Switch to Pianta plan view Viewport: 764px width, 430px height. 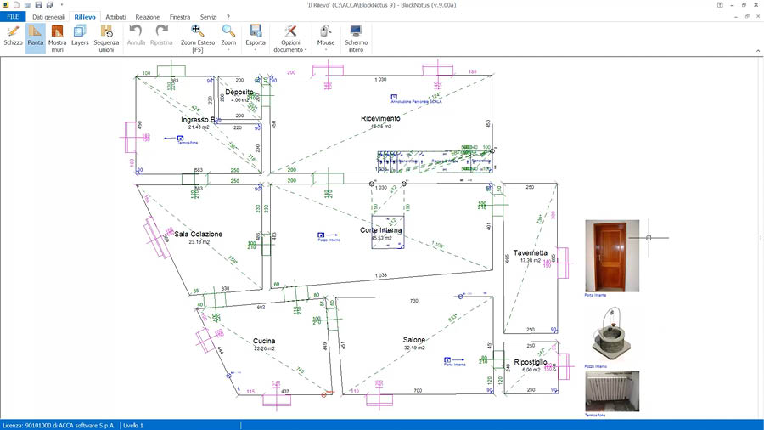[x=35, y=38]
